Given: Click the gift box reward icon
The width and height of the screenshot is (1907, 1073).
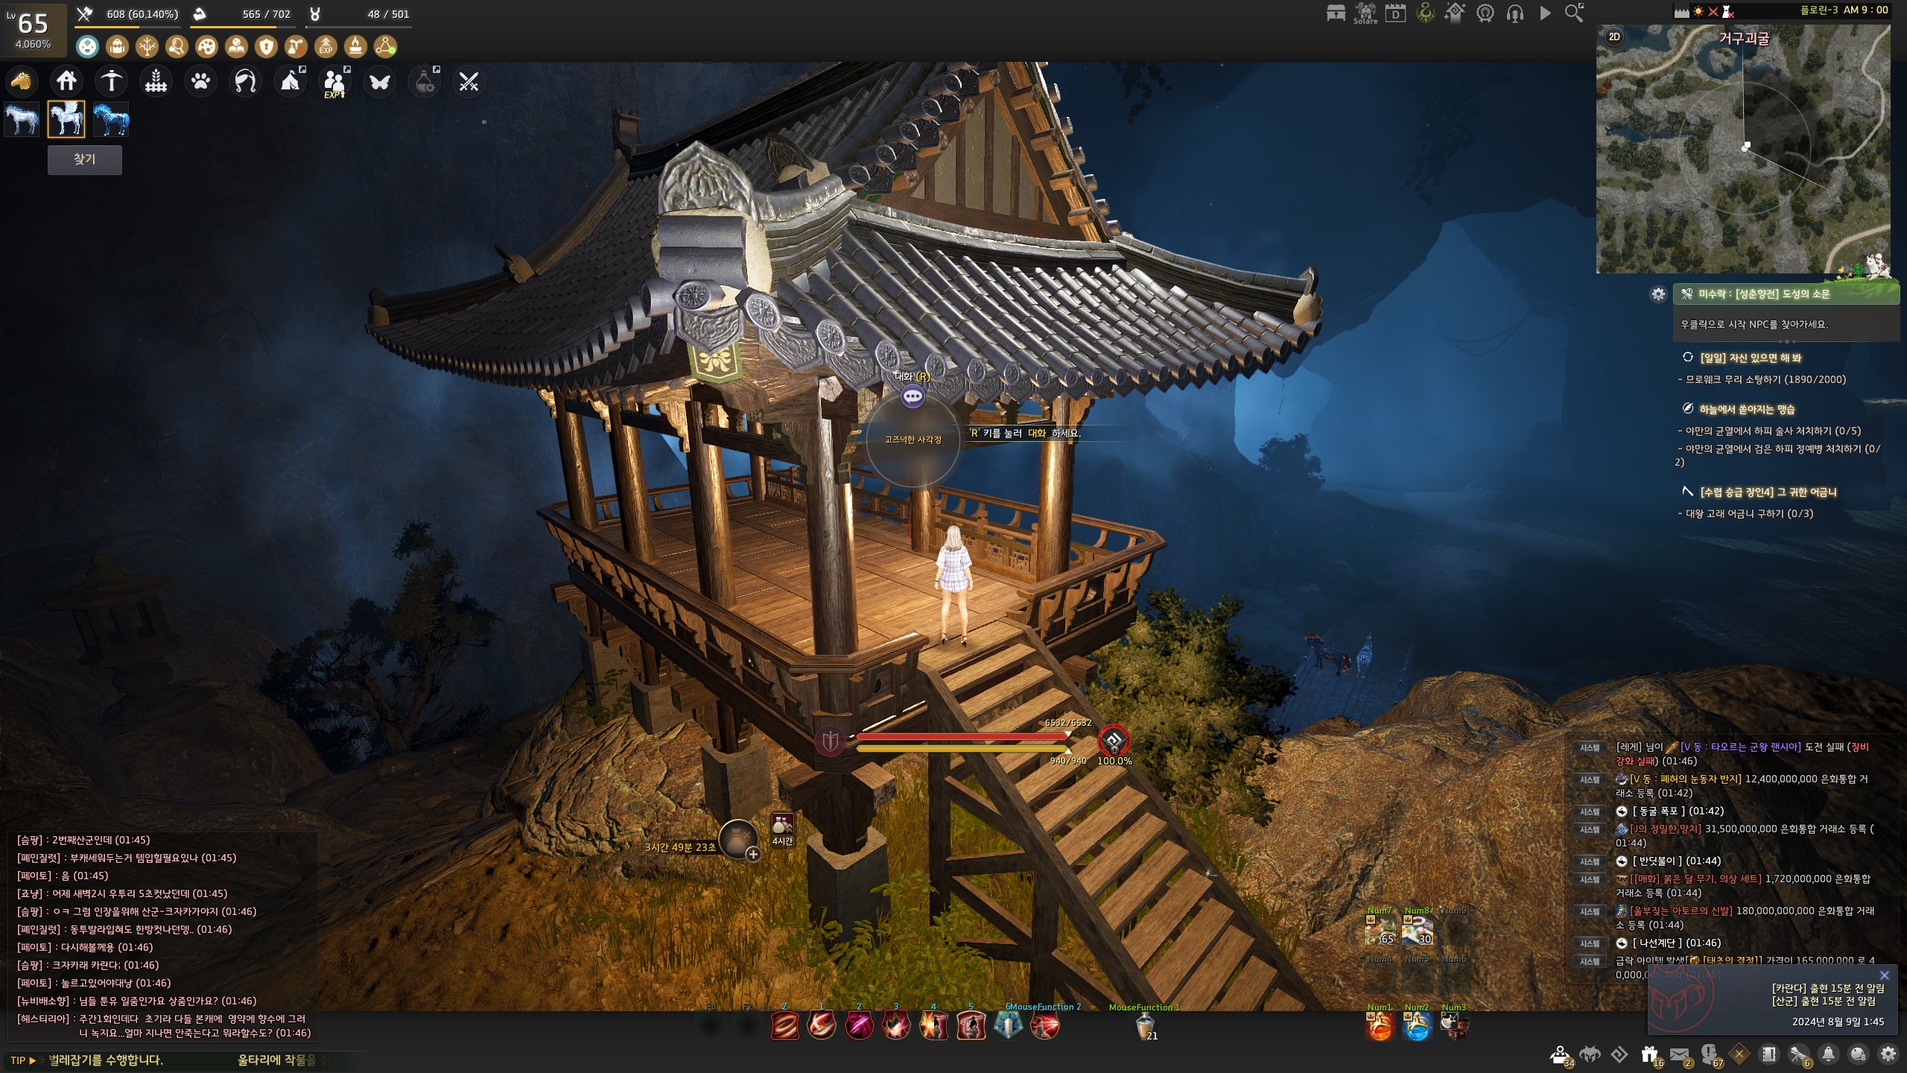Looking at the screenshot, I should tap(1649, 1054).
